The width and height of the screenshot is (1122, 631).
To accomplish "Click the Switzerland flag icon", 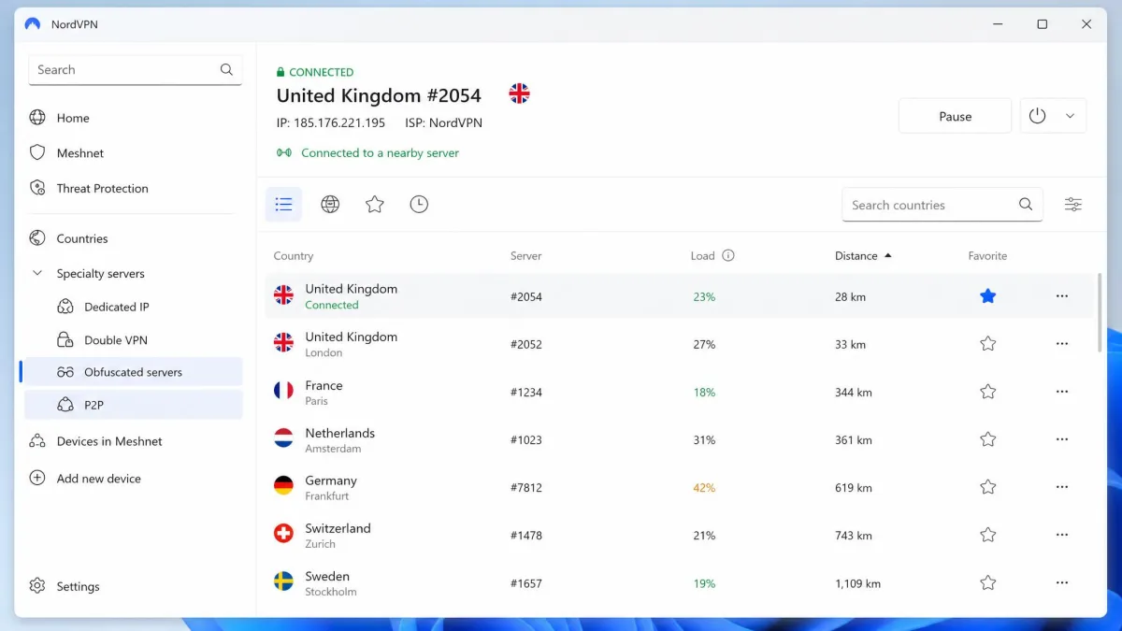I will click(283, 534).
